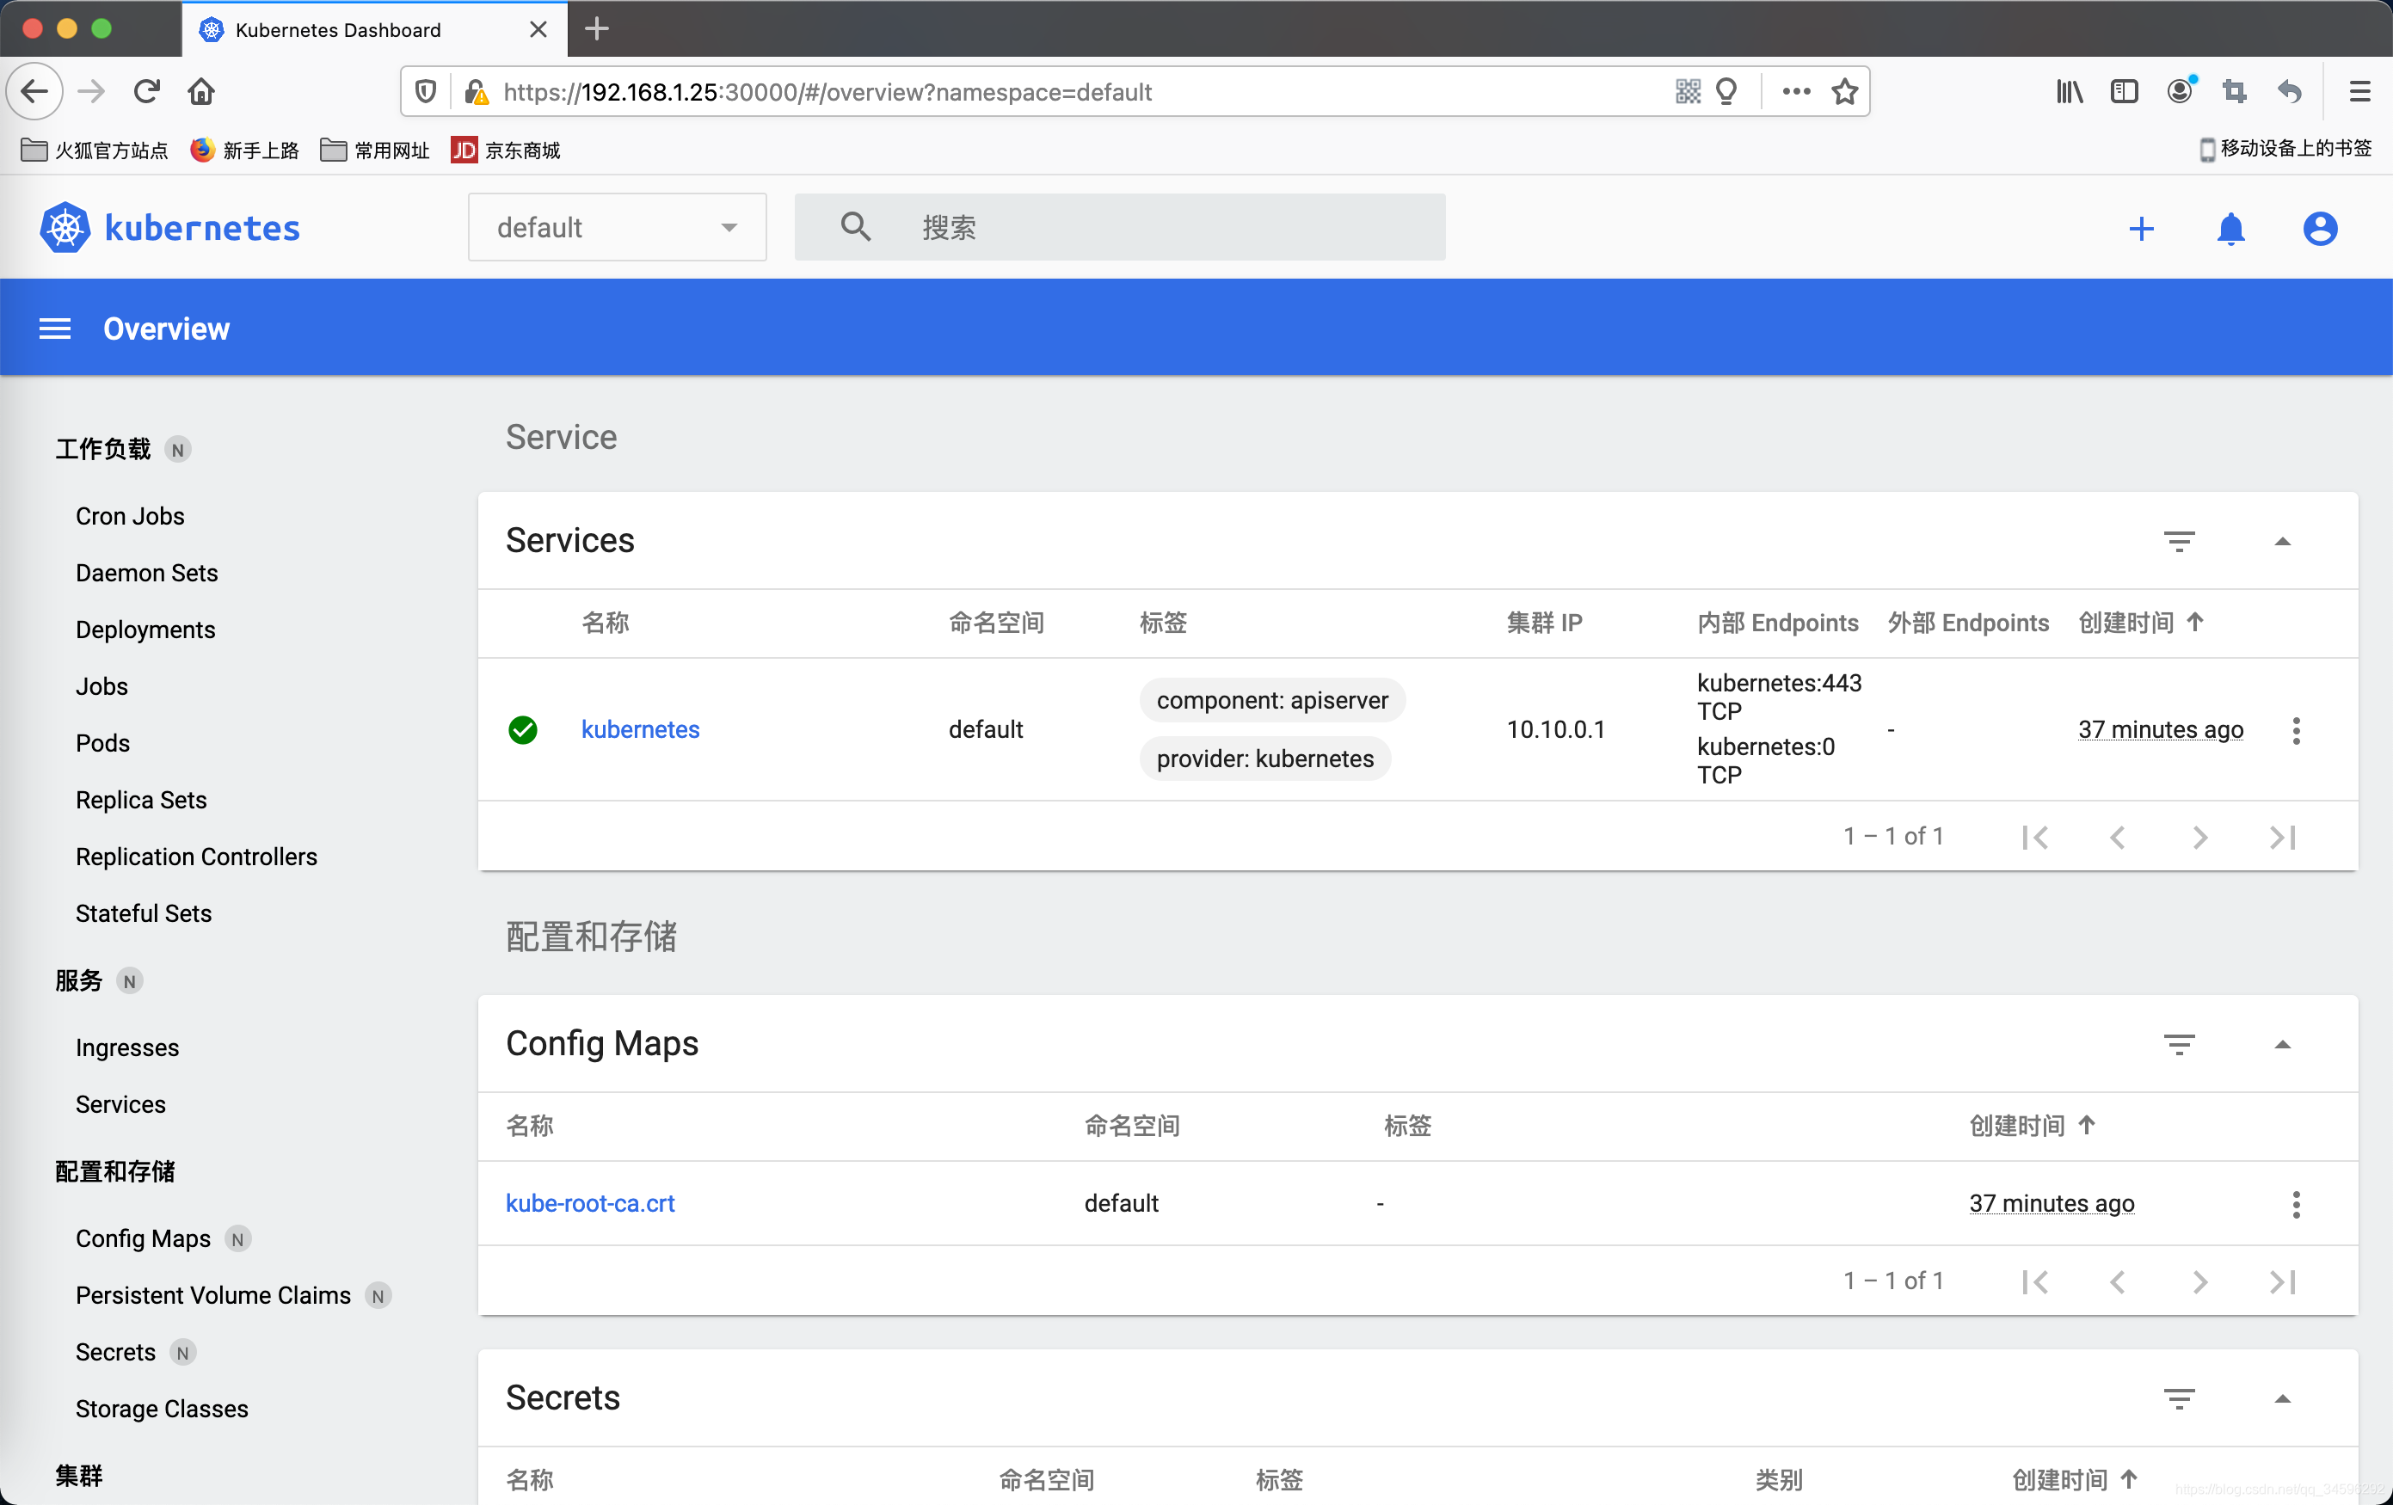Open Persistent Volume Claims in the sidebar

coord(213,1295)
